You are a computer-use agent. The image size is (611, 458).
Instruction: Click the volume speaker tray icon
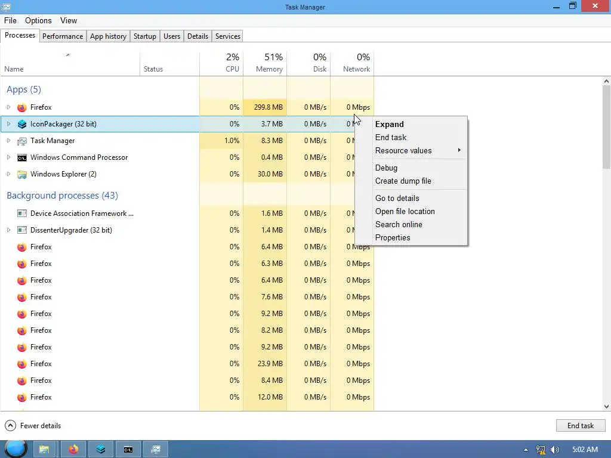pyautogui.click(x=555, y=450)
